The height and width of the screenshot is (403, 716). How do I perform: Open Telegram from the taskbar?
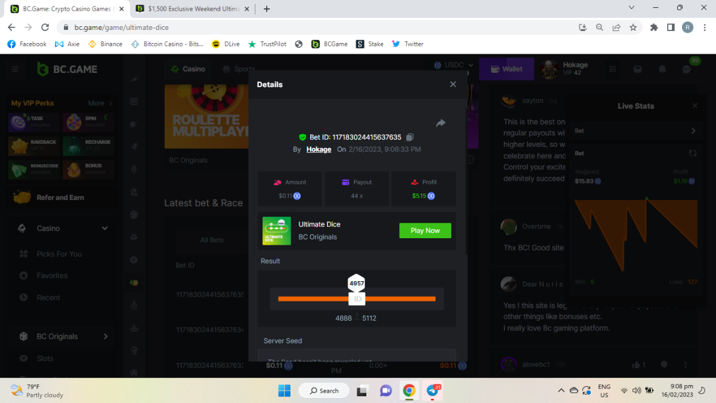(433, 390)
